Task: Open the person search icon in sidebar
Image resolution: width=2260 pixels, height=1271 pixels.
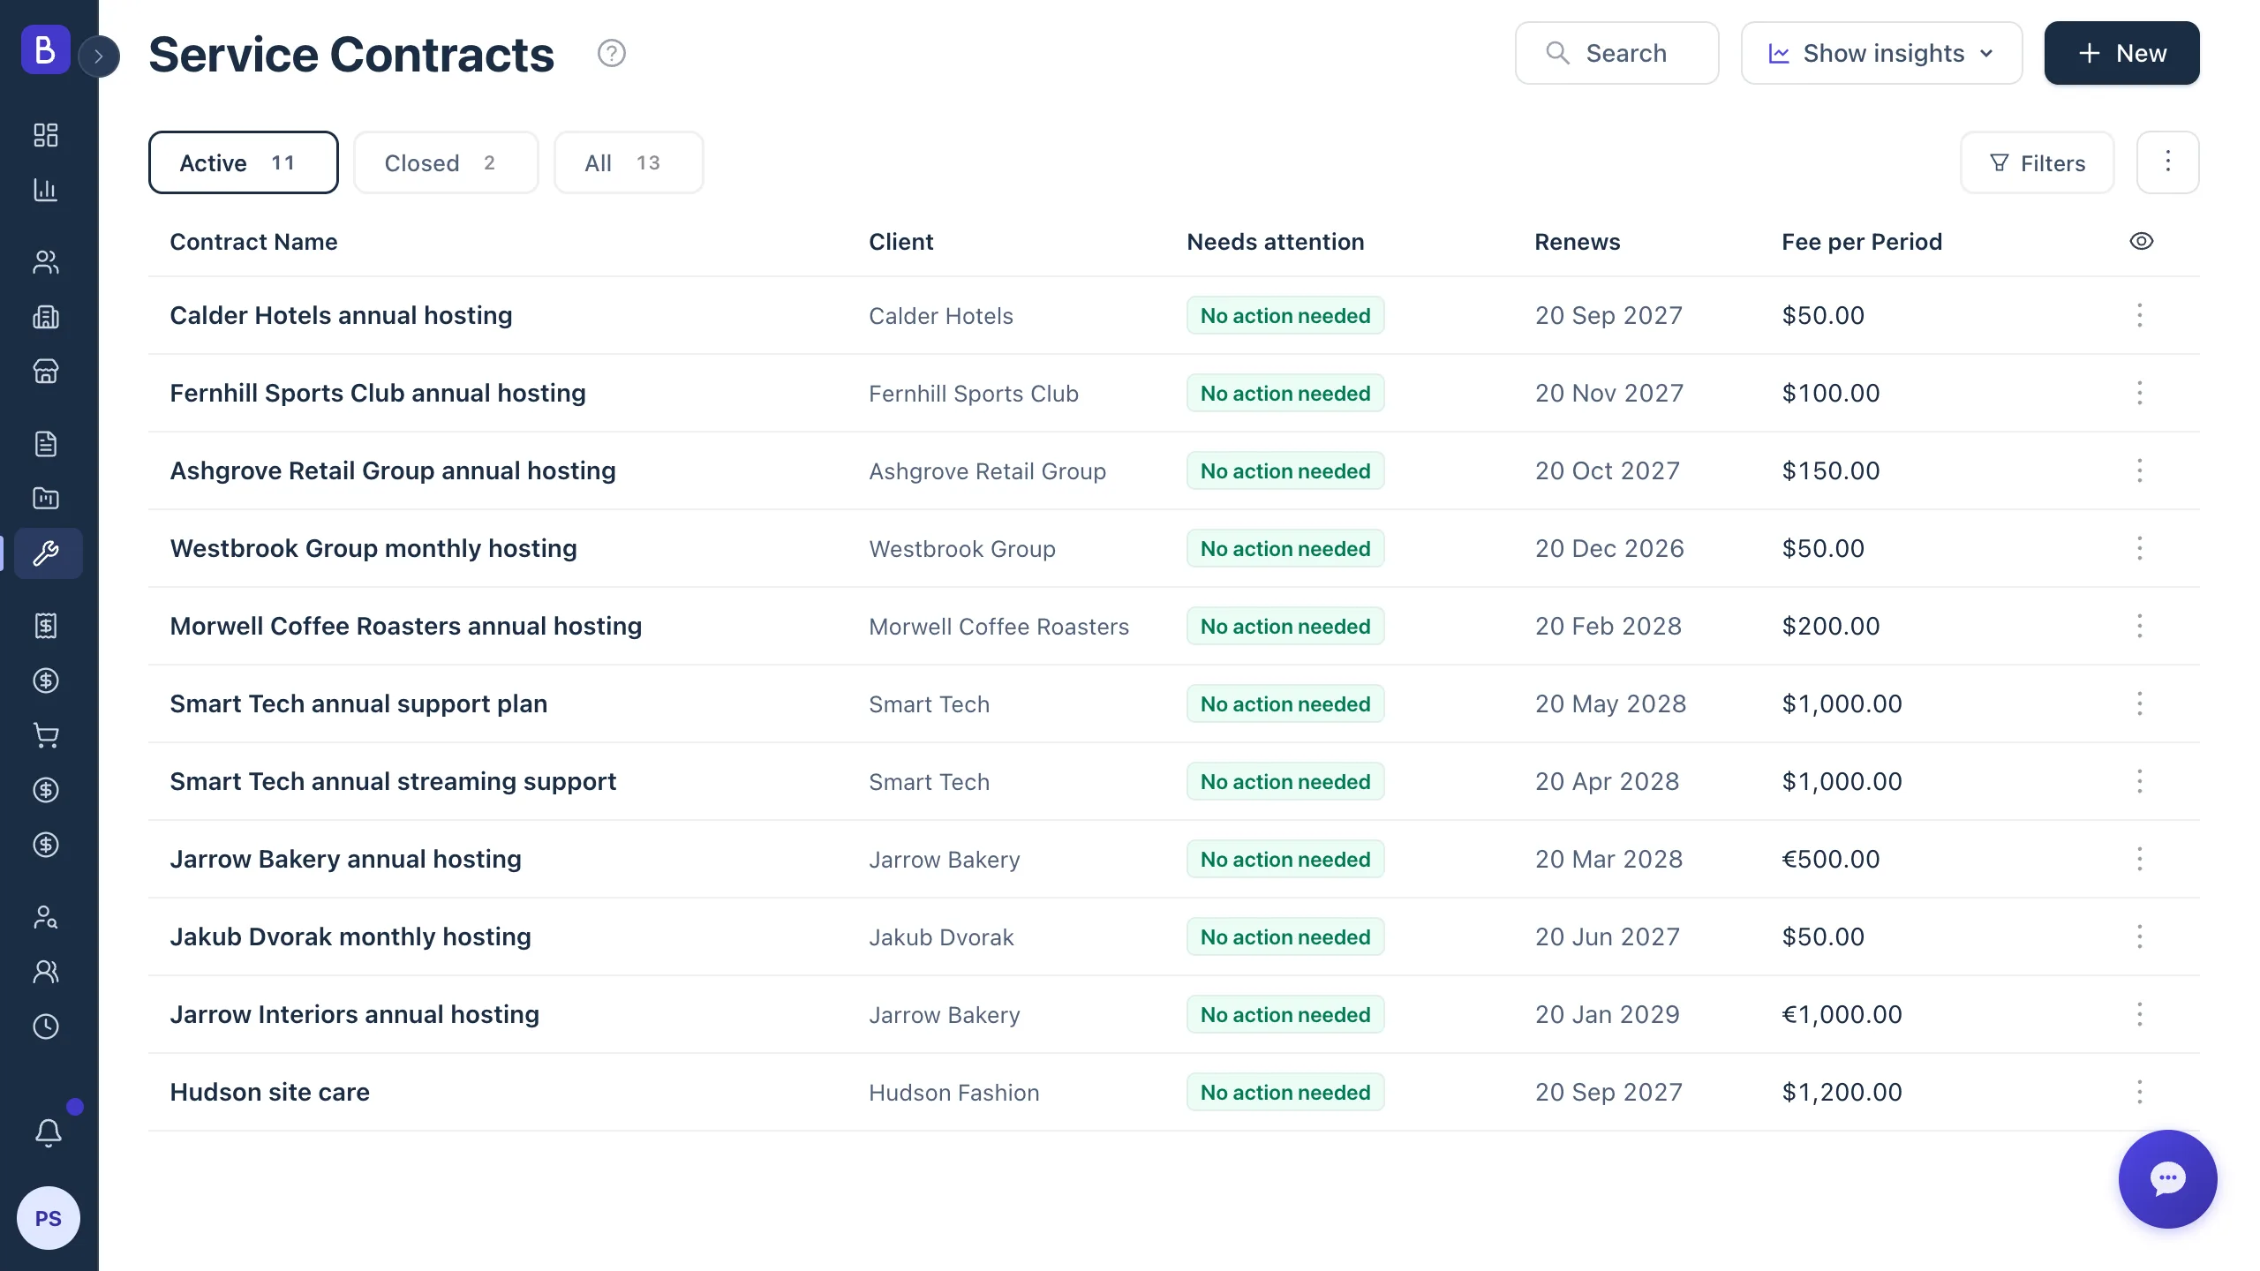Action: [46, 917]
